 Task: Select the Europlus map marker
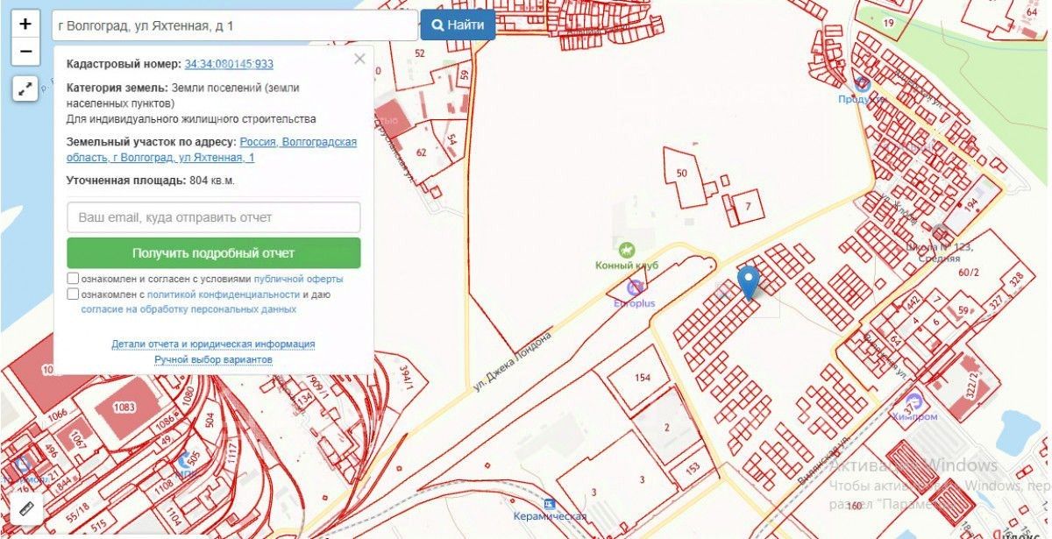click(x=636, y=287)
